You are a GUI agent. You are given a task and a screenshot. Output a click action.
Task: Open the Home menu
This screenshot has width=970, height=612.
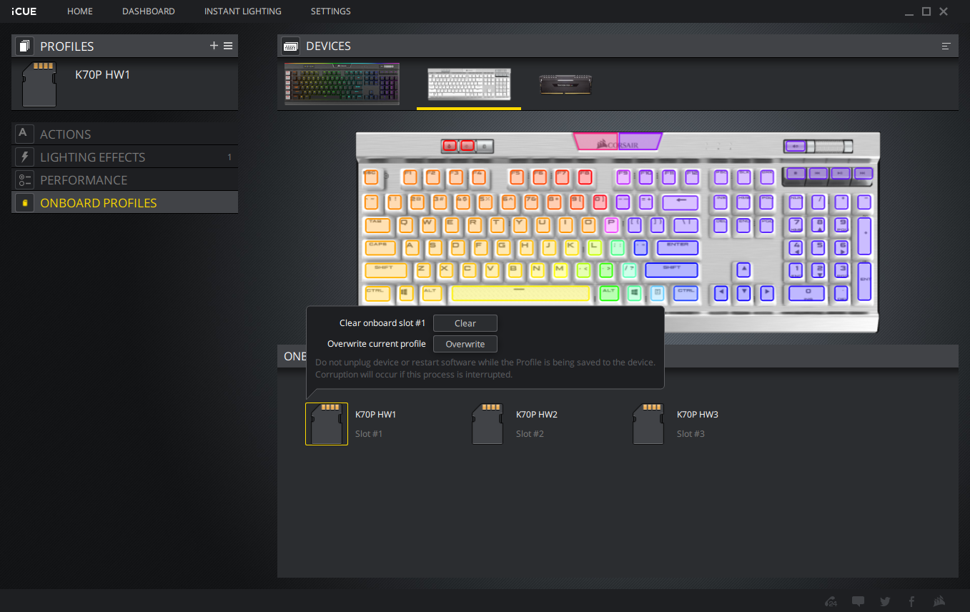click(80, 11)
